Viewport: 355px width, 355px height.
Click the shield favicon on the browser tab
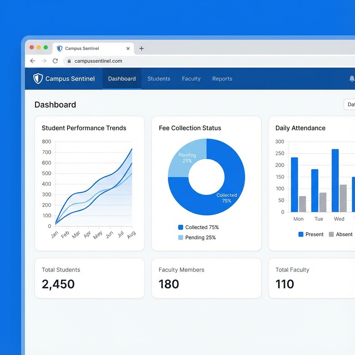pos(59,48)
